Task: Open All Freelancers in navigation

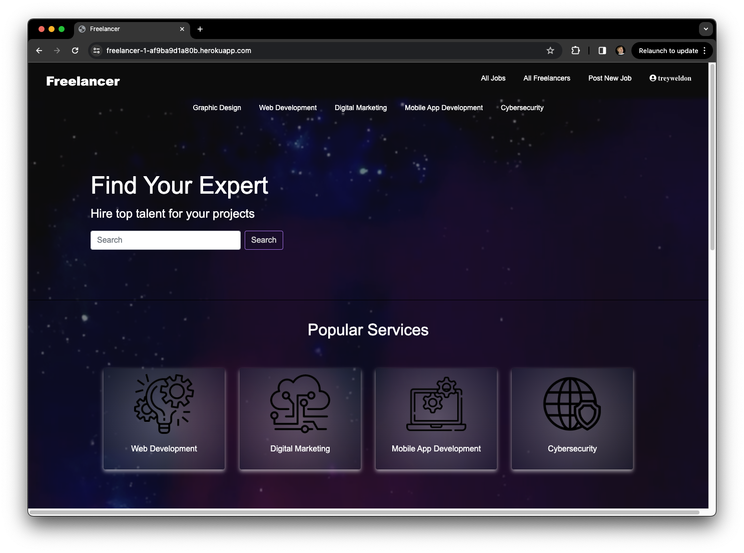Action: point(547,78)
